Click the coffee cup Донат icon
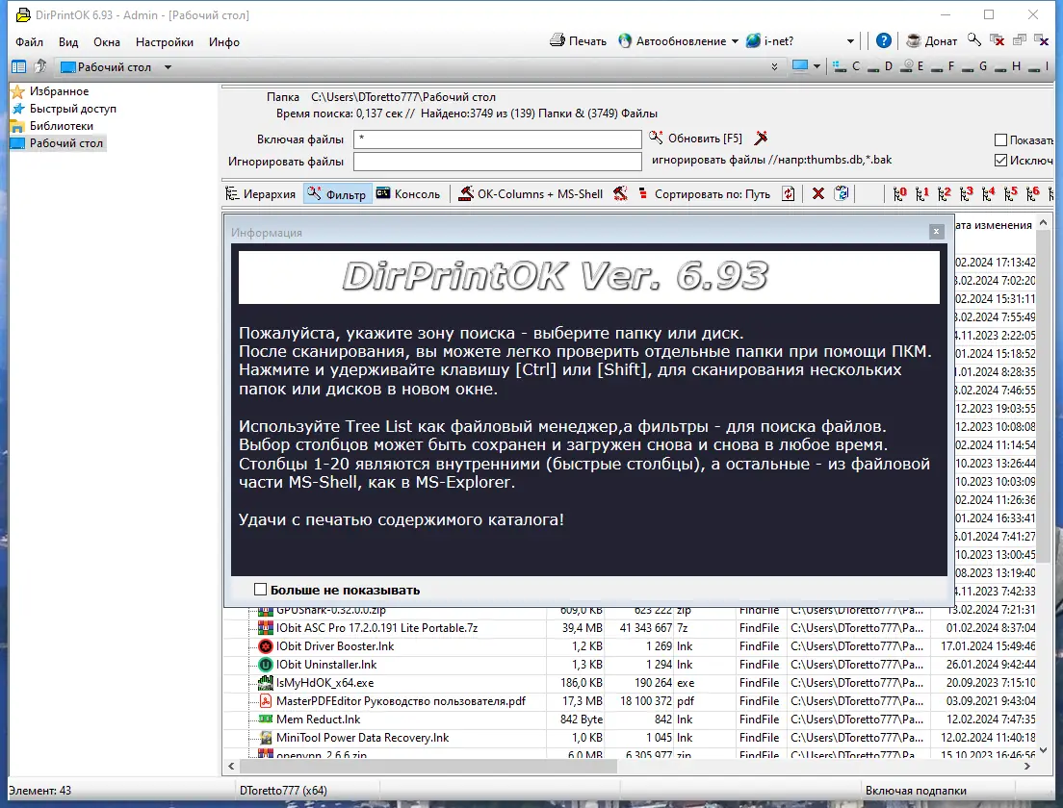The width and height of the screenshot is (1063, 808). coord(914,40)
